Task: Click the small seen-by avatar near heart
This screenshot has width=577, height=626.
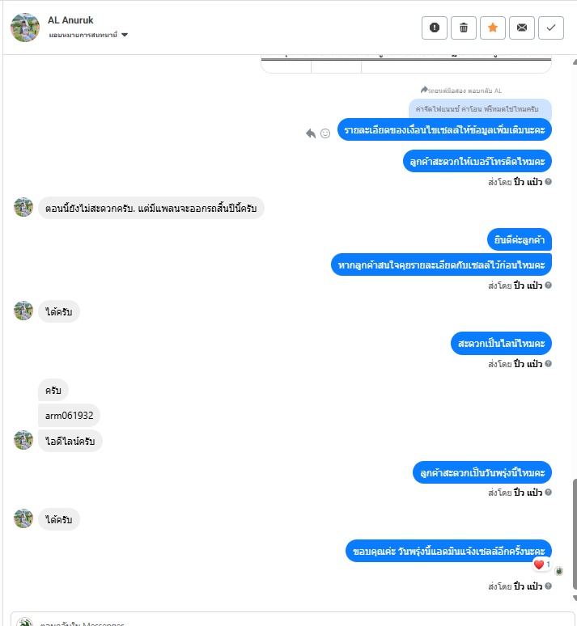Action: point(558,571)
